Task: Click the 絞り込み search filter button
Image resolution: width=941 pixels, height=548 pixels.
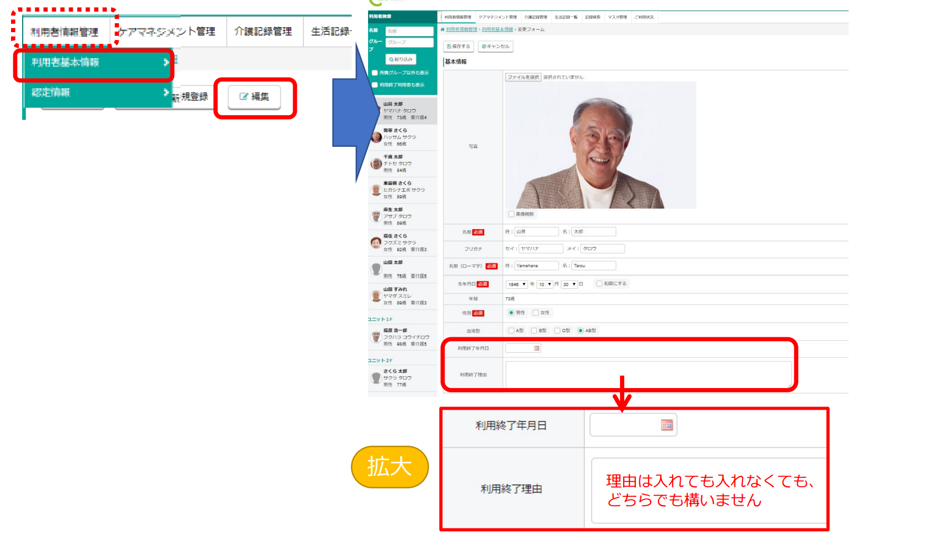Action: coord(401,59)
